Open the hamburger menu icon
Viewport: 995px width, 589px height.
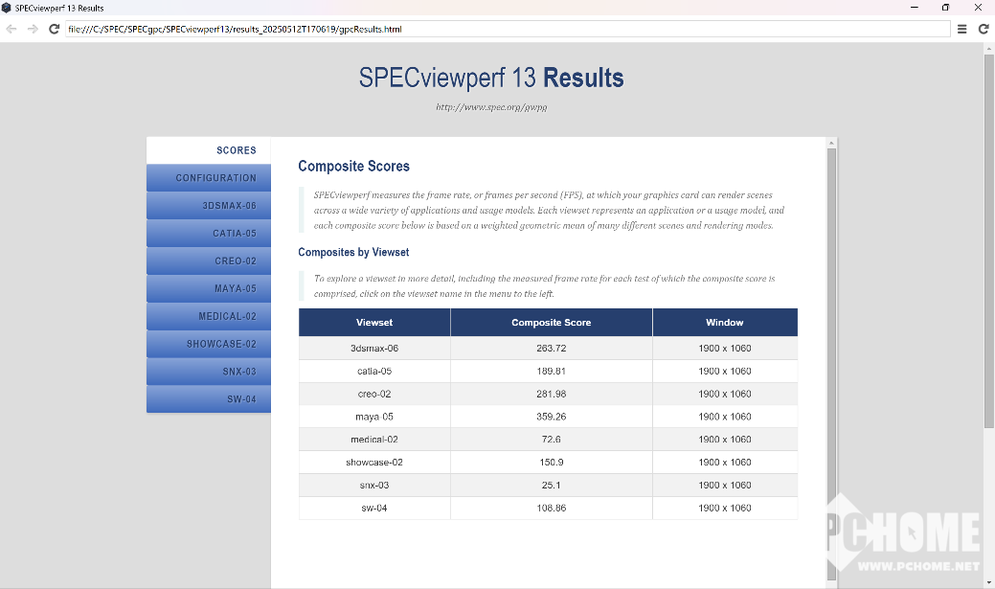(x=962, y=29)
